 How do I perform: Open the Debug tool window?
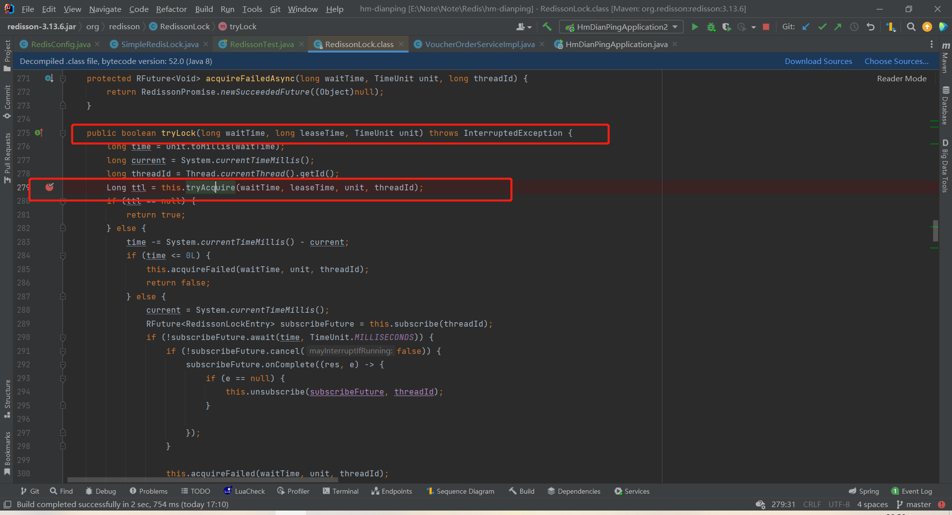pyautogui.click(x=101, y=491)
